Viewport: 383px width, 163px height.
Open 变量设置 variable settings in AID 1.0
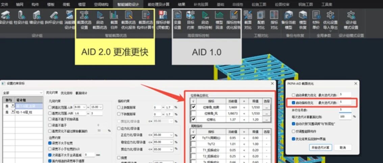coord(178,20)
